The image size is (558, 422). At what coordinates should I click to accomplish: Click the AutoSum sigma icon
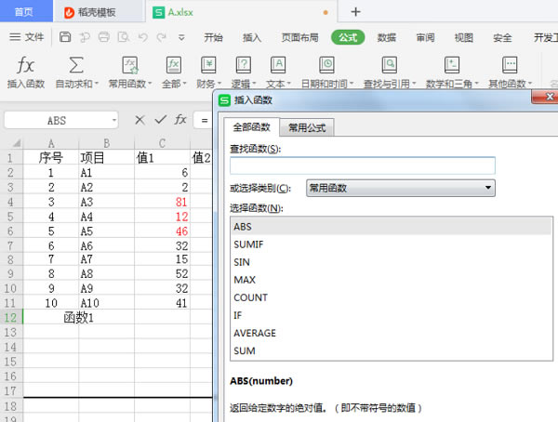76,65
